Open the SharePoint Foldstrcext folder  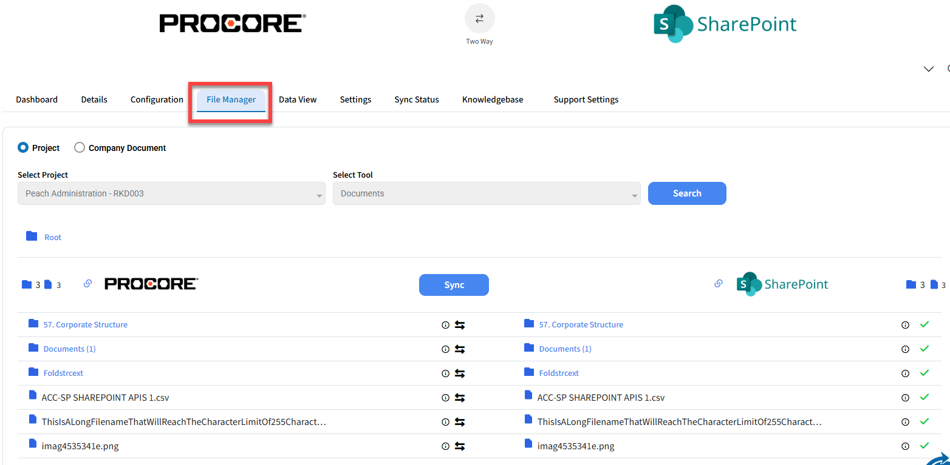coord(558,373)
